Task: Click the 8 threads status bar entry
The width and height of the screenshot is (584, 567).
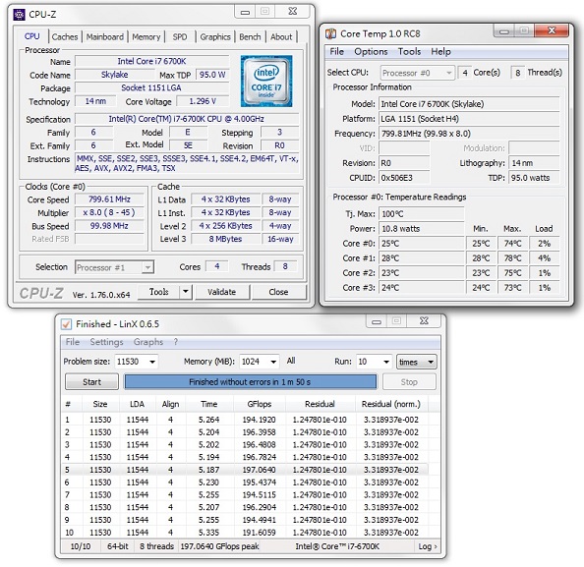Action: [x=156, y=546]
